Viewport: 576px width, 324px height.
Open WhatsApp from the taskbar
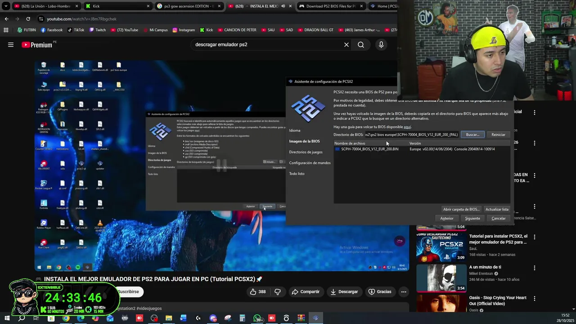257,318
